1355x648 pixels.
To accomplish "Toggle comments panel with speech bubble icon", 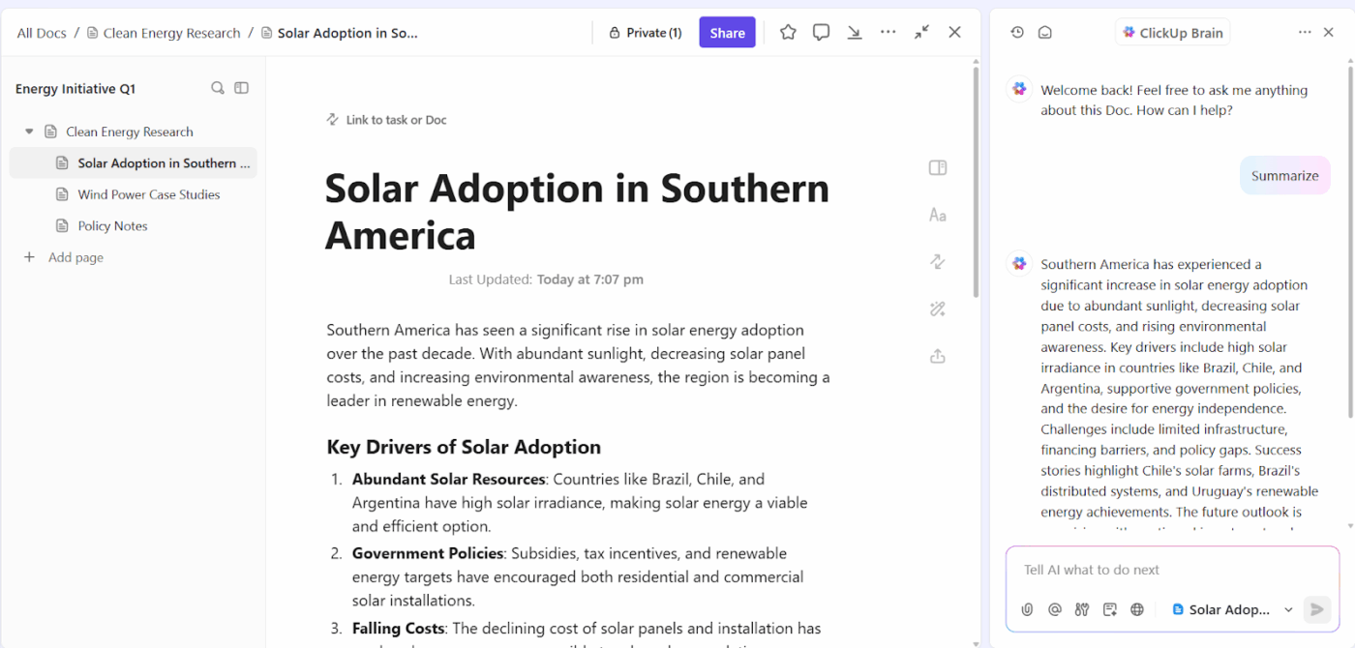I will [821, 32].
